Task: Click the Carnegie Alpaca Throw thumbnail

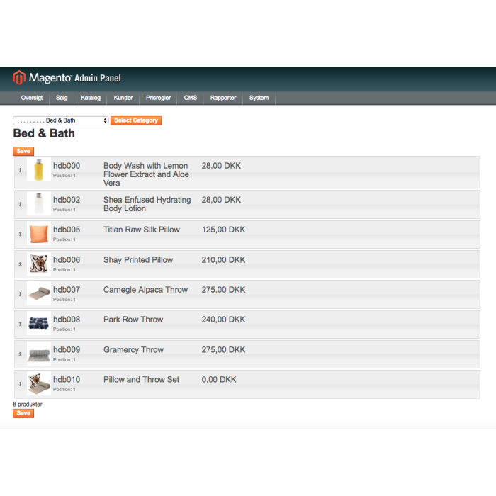Action: coord(38,293)
